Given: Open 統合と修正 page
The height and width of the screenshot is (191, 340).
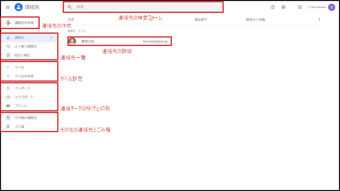Looking at the screenshot, I should click(23, 55).
